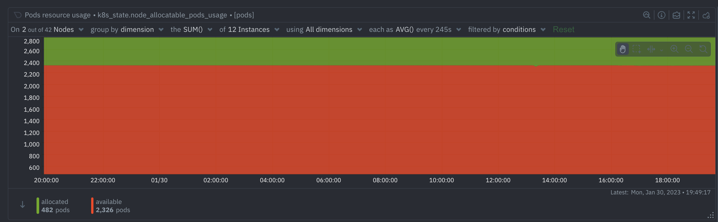Select the area highlight selection tool

tap(637, 49)
